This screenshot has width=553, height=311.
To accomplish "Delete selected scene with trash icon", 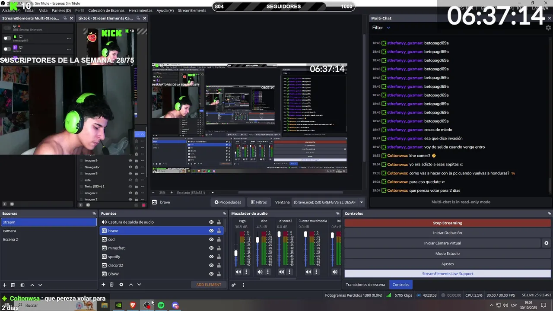I will [13, 285].
